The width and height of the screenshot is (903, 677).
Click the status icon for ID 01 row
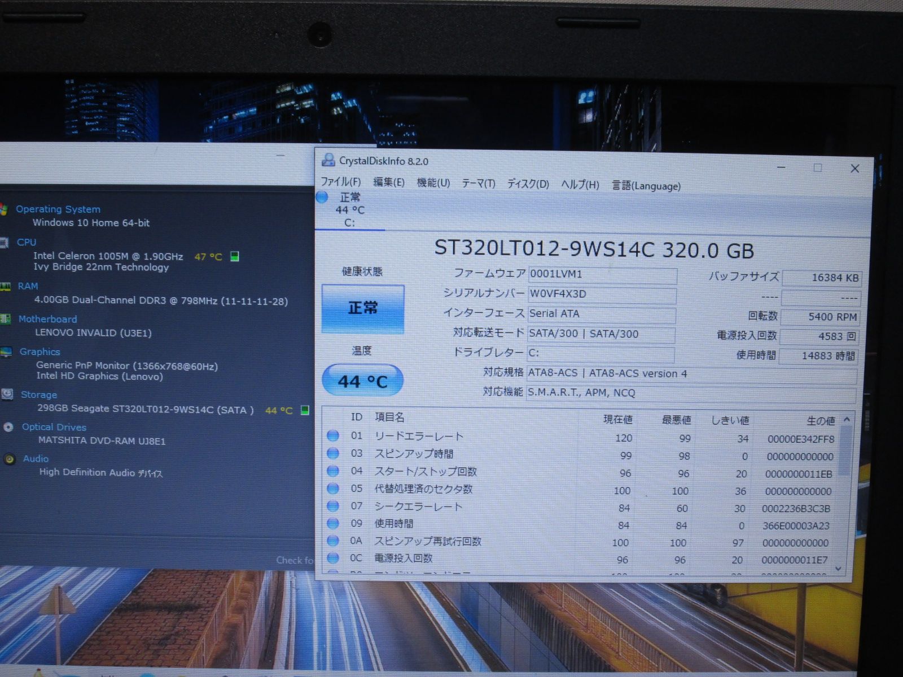(x=333, y=436)
